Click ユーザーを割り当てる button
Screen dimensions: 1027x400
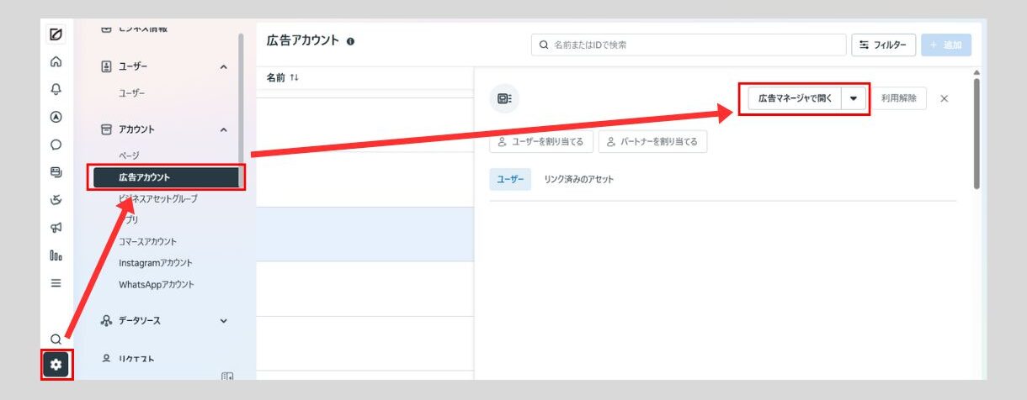pos(541,142)
